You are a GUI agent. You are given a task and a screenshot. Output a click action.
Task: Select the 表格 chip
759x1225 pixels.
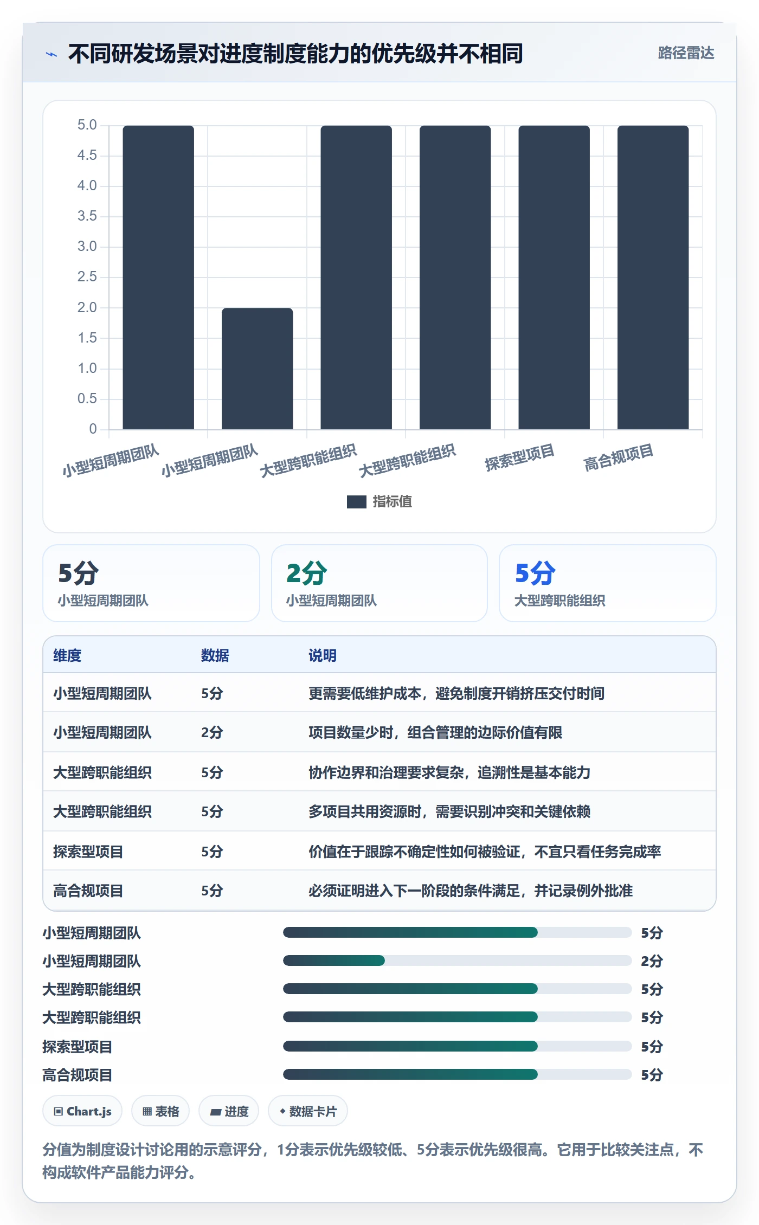click(x=160, y=1111)
